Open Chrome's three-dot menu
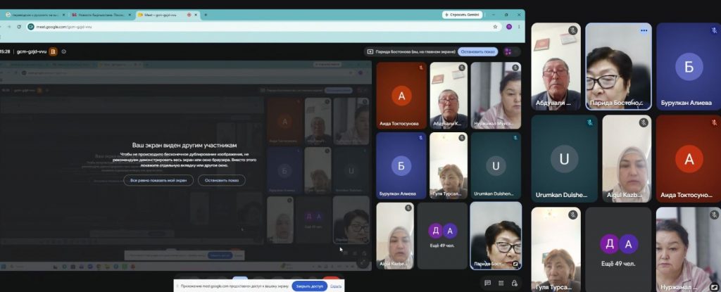This screenshot has width=721, height=292. [519, 27]
